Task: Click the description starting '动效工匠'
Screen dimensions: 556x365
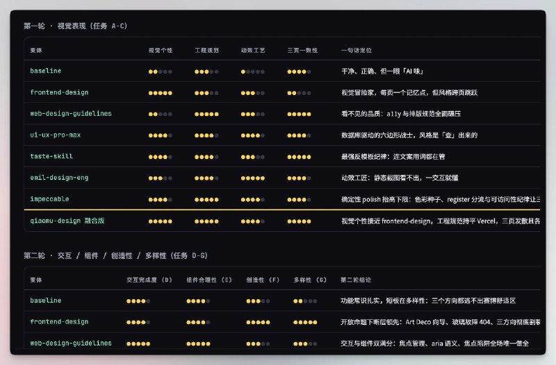Action: point(400,178)
